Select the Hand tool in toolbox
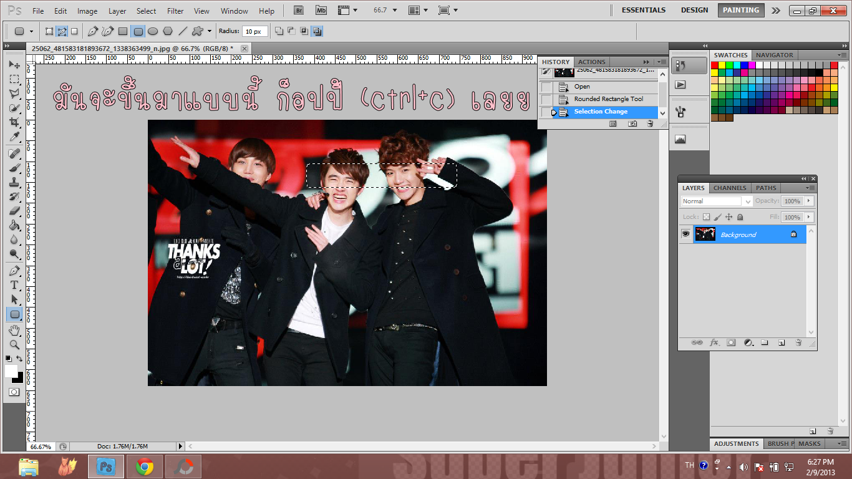Viewport: 852px width, 479px height. (x=14, y=330)
